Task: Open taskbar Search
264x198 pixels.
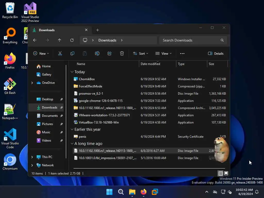Action: [121, 192]
